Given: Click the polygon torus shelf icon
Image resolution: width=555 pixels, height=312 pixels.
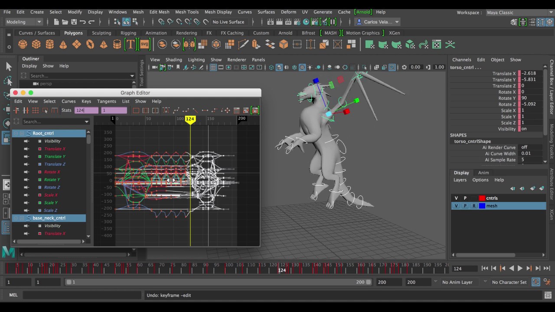Looking at the screenshot, I should (x=90, y=44).
